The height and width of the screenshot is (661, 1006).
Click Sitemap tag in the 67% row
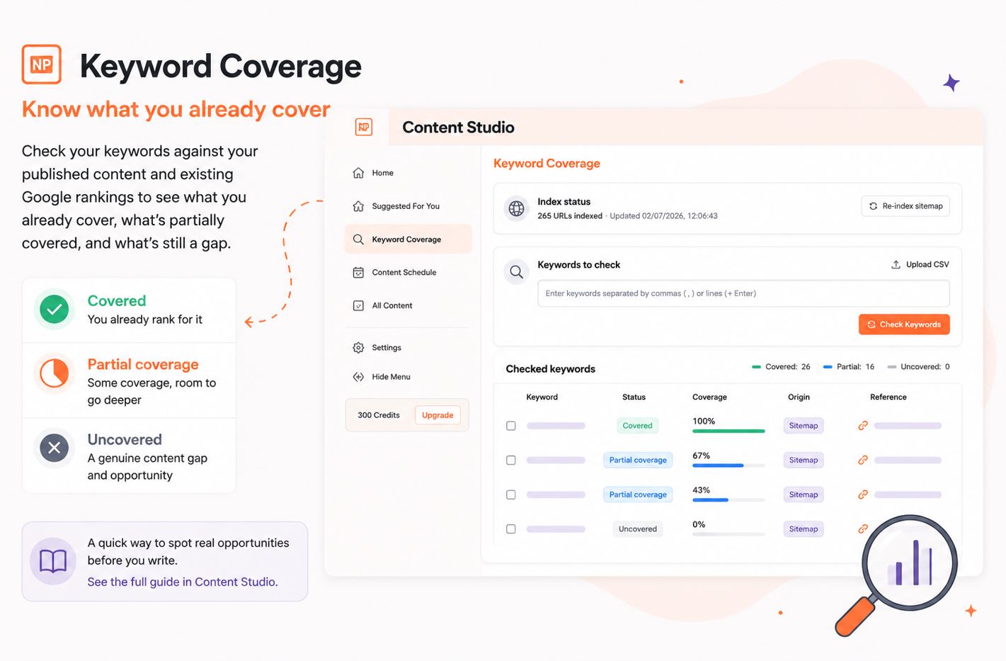[x=804, y=460]
